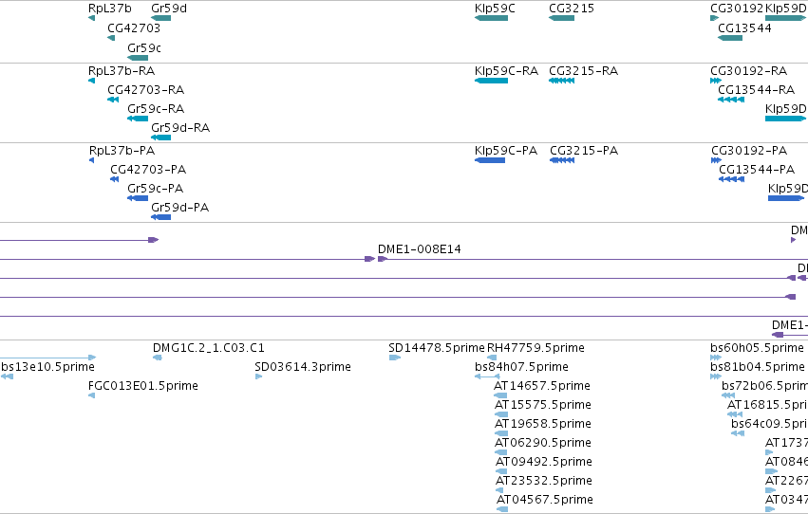Click EST bs81b04.5prime
808x514 pixels.
pyautogui.click(x=716, y=377)
